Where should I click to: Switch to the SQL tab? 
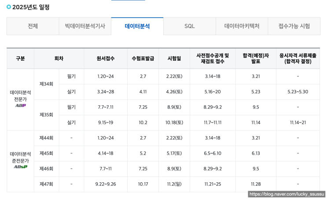[190, 26]
